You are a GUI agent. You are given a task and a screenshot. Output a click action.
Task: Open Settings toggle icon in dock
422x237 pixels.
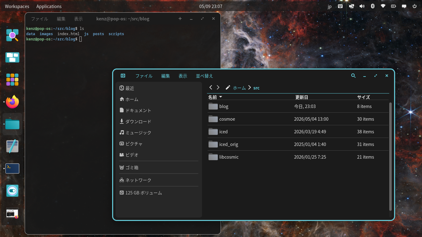(x=12, y=191)
